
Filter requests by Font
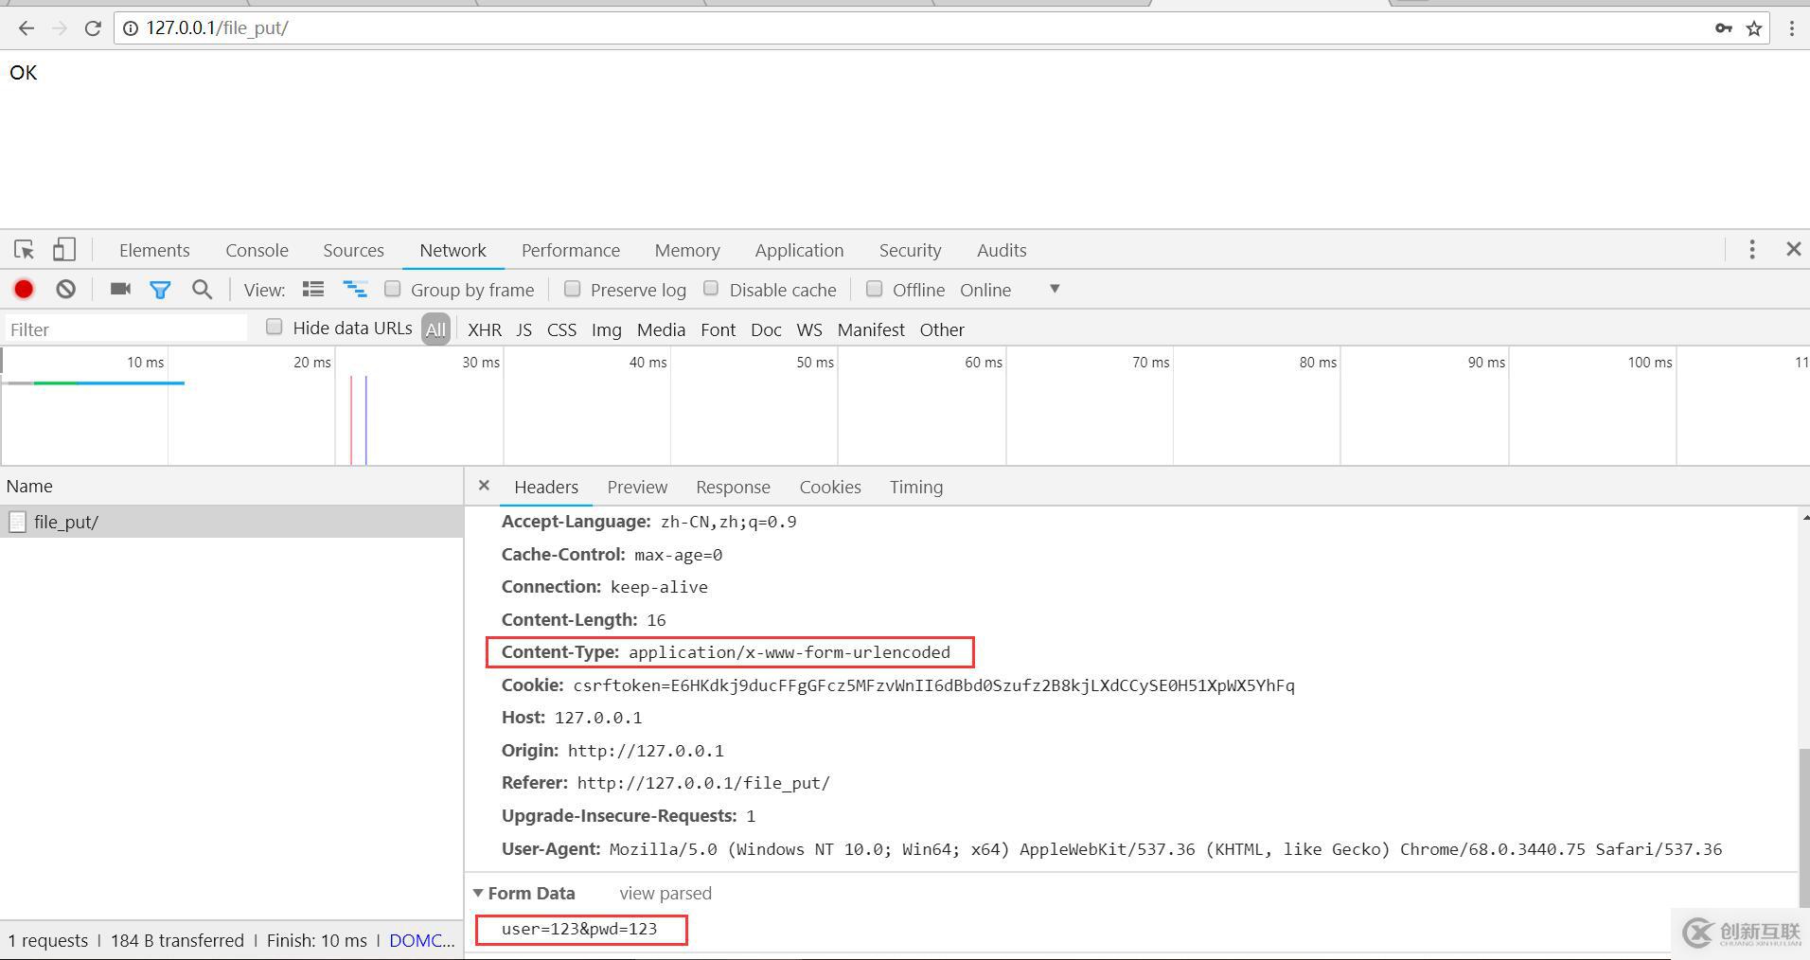(718, 329)
